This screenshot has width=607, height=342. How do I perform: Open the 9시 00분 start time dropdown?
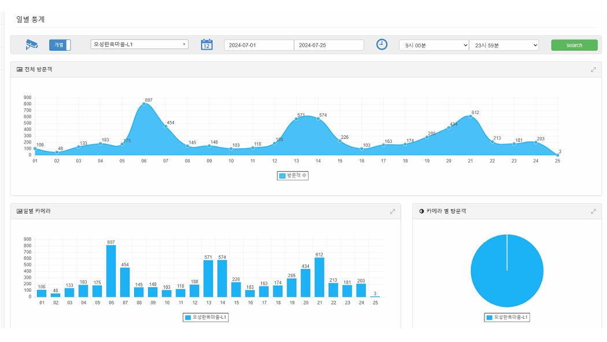(434, 45)
